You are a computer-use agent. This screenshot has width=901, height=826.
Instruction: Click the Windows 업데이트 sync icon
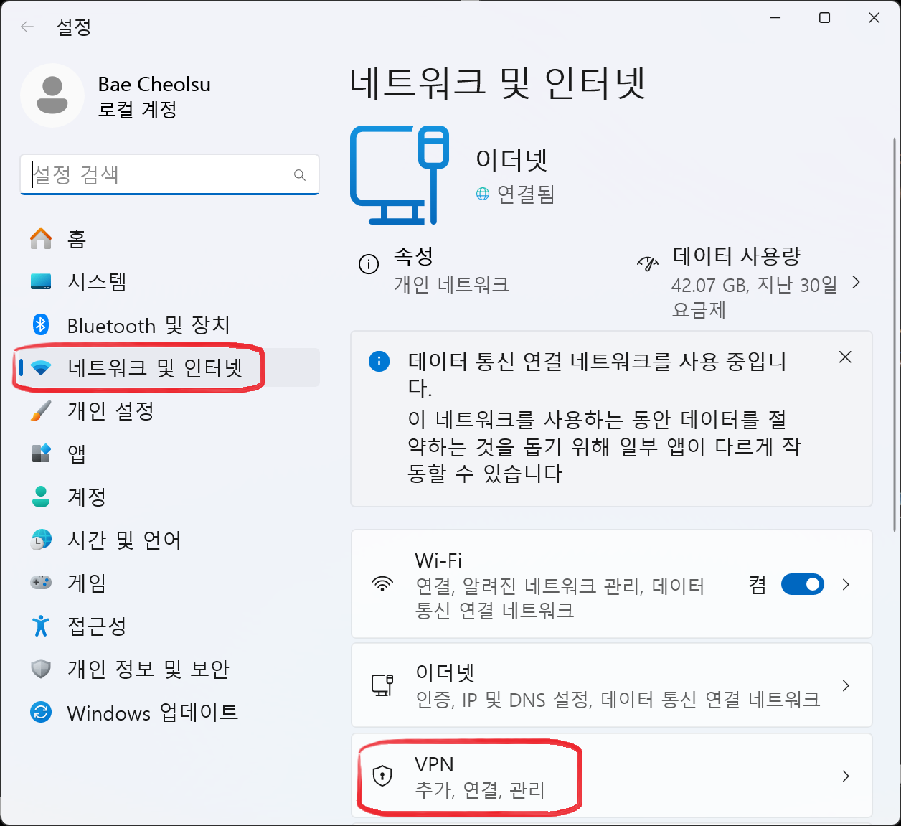(x=41, y=713)
